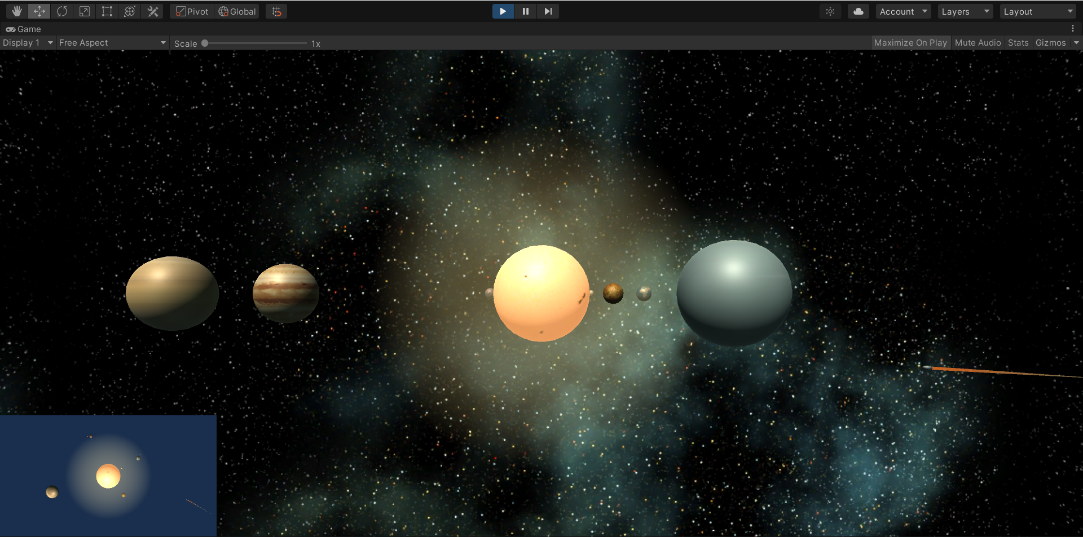Select the Move tool
This screenshot has height=537, width=1083.
click(x=39, y=11)
